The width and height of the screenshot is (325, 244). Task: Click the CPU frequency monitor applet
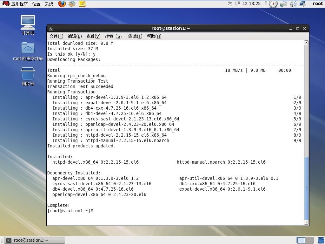[x=273, y=4]
